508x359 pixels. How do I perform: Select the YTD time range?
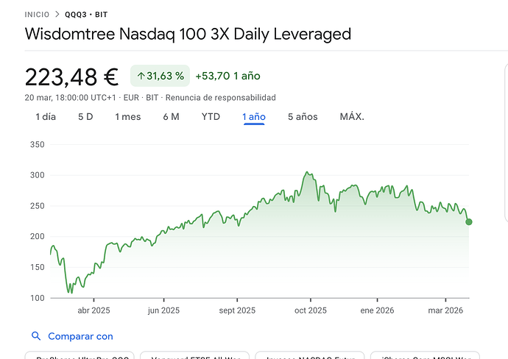tap(211, 116)
